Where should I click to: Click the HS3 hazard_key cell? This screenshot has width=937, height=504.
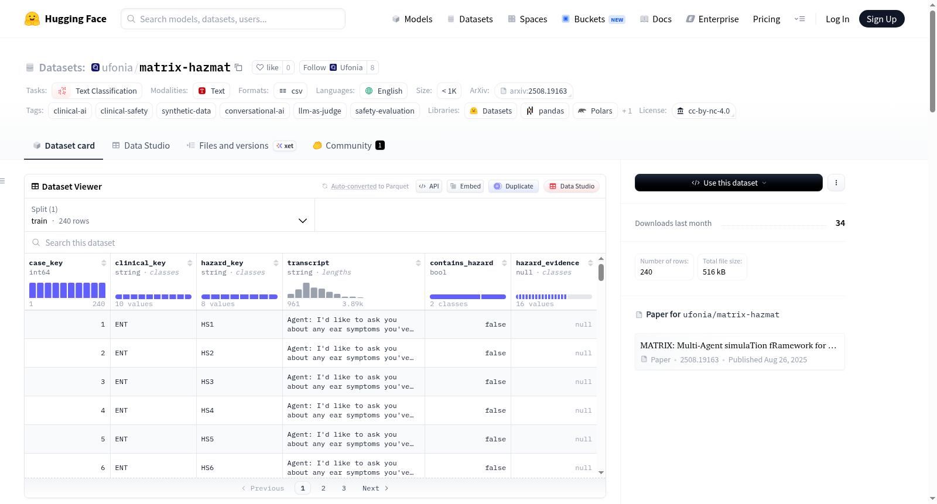240,382
